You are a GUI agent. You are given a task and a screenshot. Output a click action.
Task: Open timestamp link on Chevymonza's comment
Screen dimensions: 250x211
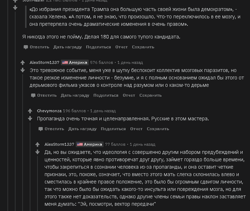pos(102,111)
